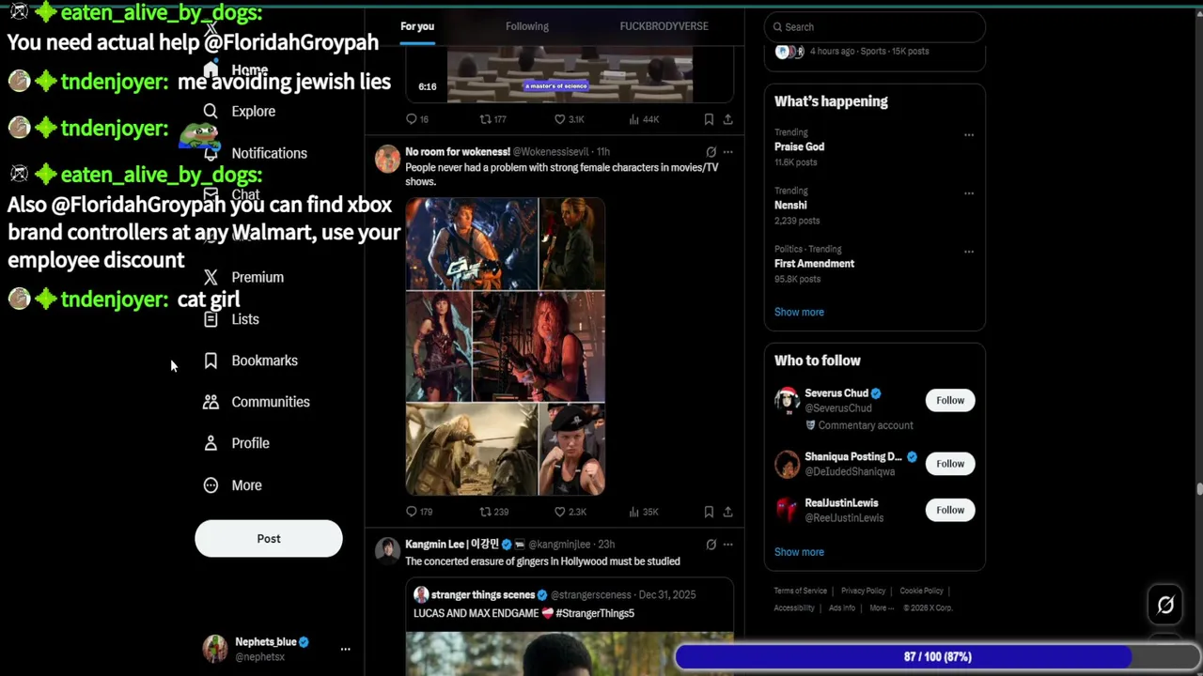The width and height of the screenshot is (1203, 676).
Task: Click the 87 / 100 progress bar
Action: (937, 656)
